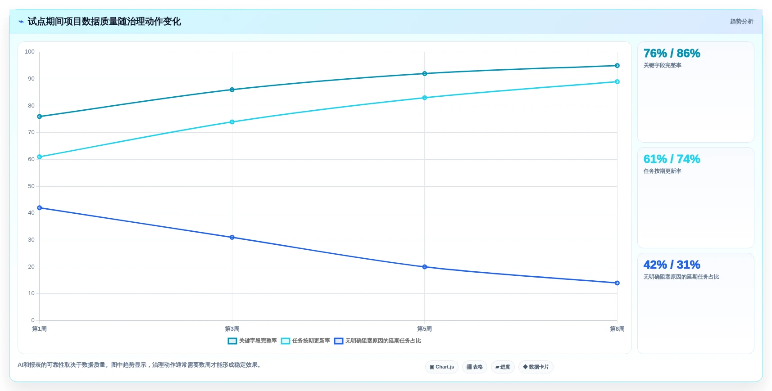This screenshot has height=391, width=772.
Task: Click 任务按期更新率 data point at 第8周
Action: click(617, 82)
